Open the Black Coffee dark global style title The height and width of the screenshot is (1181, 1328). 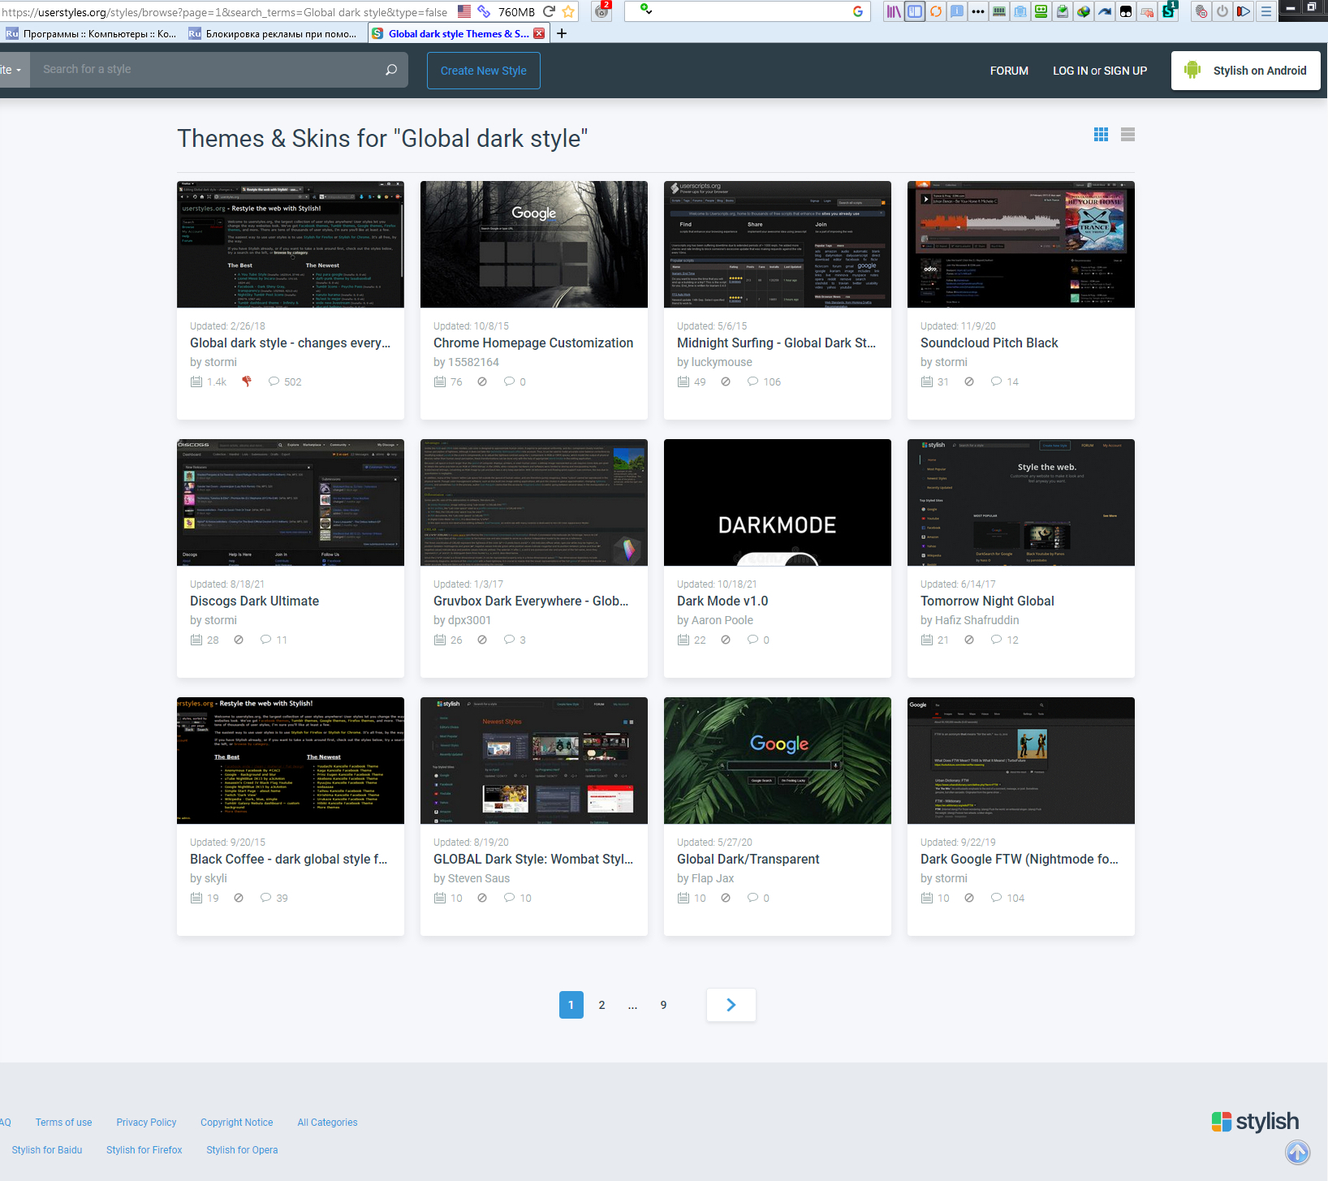(289, 859)
